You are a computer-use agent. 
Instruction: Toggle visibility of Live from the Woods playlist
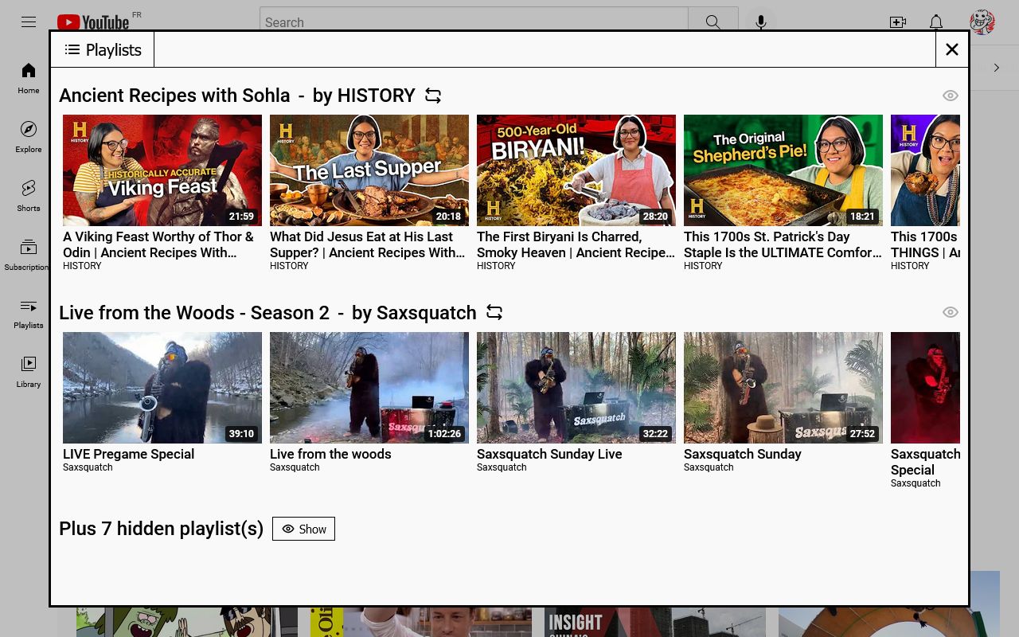(x=951, y=312)
